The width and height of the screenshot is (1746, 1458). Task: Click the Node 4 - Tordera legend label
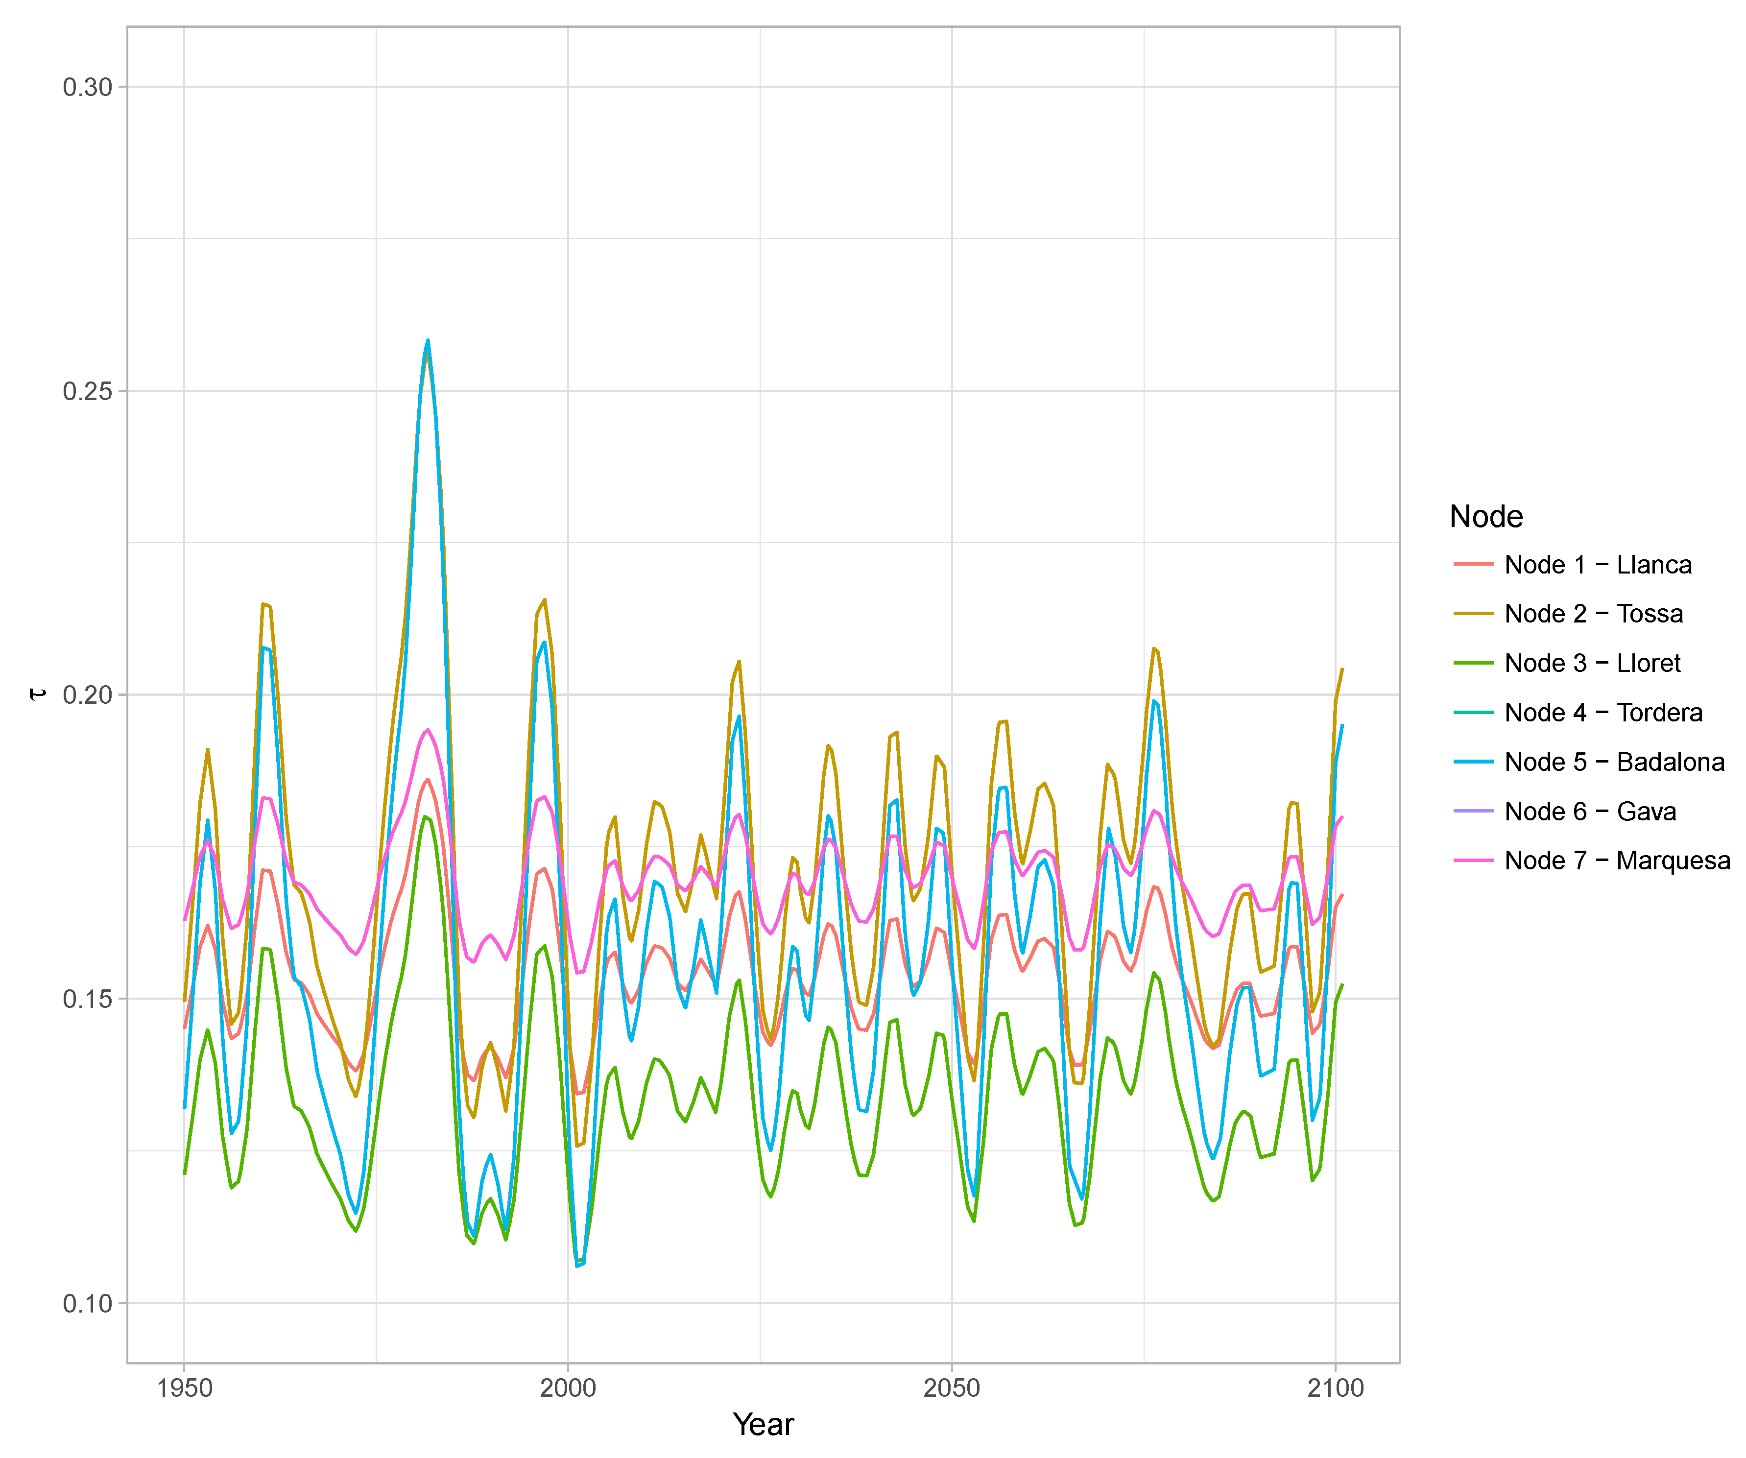pos(1604,713)
